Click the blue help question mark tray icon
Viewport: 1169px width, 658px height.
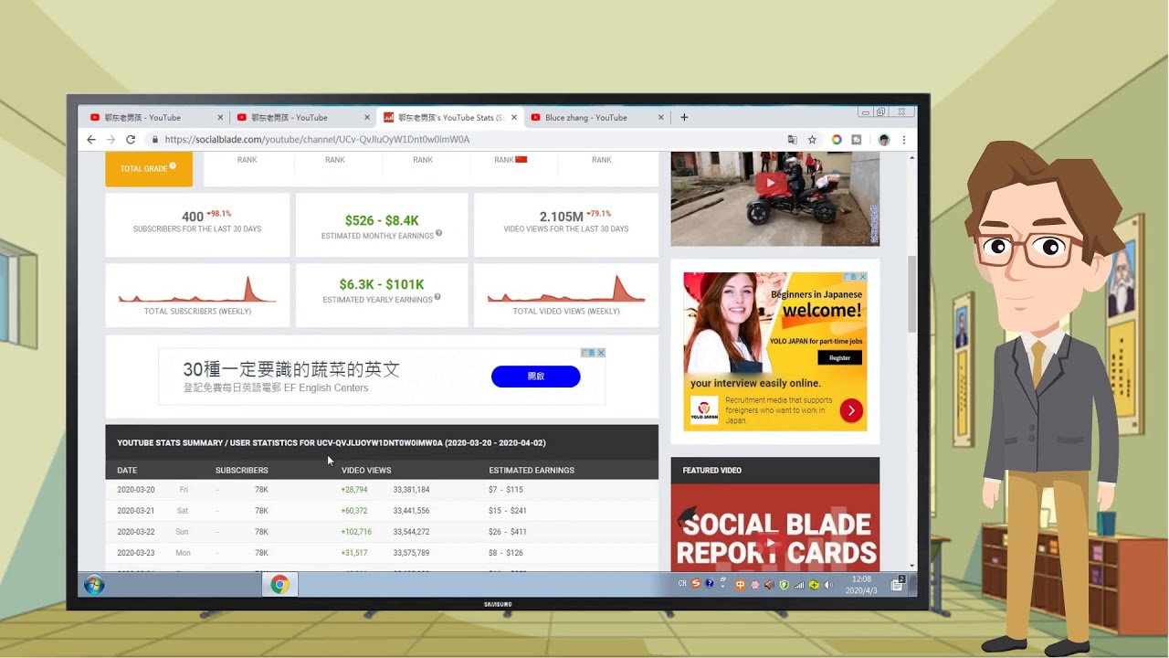point(710,584)
